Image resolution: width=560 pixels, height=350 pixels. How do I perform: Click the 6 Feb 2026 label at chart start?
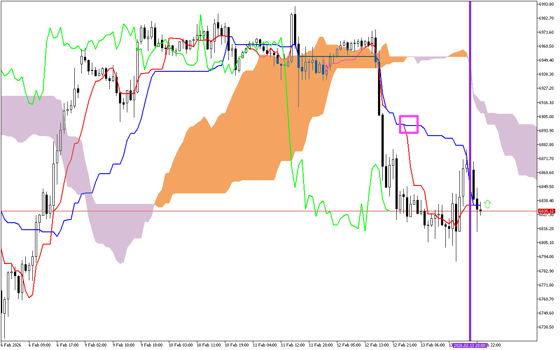[x=10, y=345]
